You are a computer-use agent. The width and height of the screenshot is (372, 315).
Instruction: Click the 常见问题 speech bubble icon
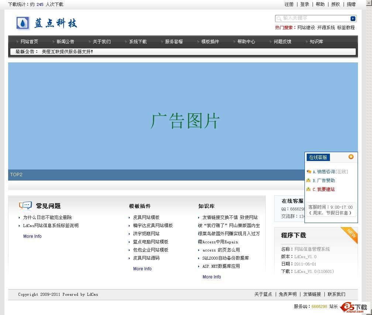25,206
